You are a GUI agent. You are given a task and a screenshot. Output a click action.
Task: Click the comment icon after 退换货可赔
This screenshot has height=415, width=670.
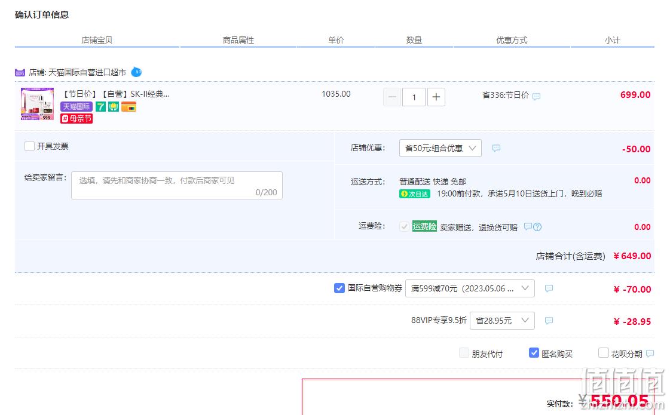[x=528, y=226]
